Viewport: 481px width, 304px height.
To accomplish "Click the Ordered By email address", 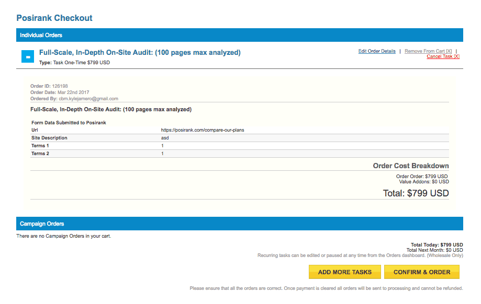I will [x=88, y=99].
